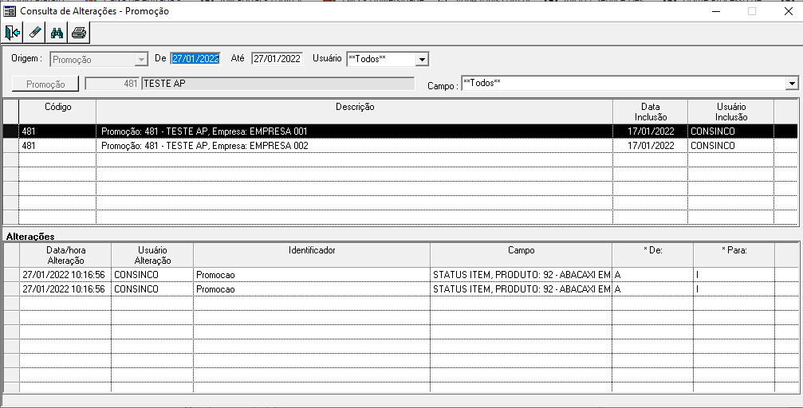Screen dimensions: 803x408
Task: Click the first STATUS ITEM, PRODUTO cell
Action: (x=522, y=275)
